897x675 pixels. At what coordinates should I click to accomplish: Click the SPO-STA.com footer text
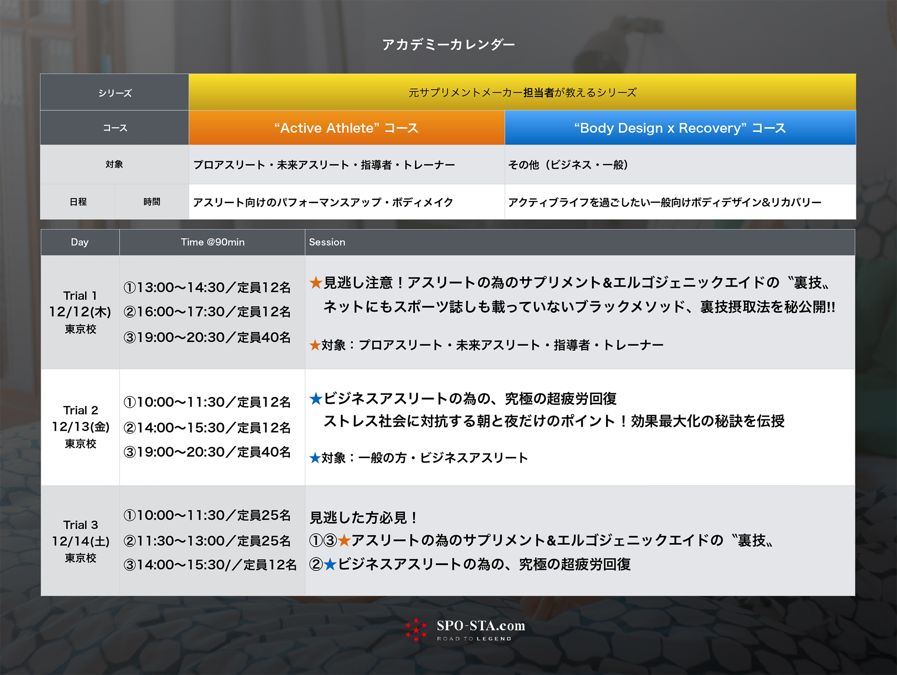(x=480, y=626)
